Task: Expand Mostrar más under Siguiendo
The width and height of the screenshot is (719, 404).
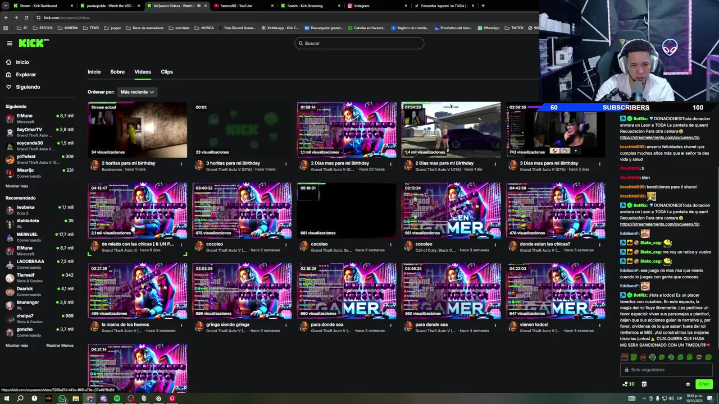Action: pos(17,186)
